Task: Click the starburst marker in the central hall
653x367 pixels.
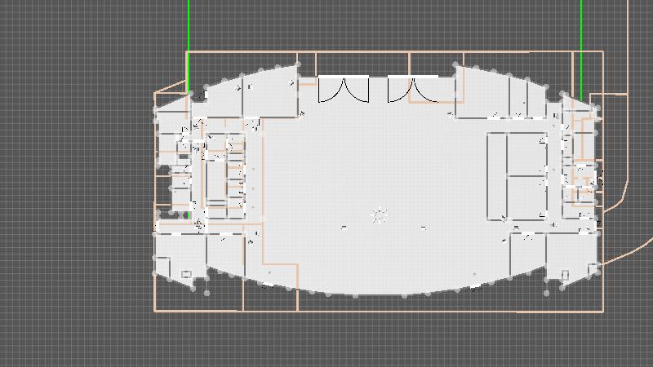Action: click(379, 215)
